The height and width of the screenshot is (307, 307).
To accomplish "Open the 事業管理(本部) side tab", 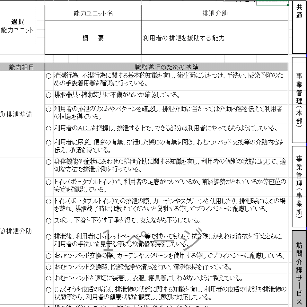I will [x=299, y=100].
